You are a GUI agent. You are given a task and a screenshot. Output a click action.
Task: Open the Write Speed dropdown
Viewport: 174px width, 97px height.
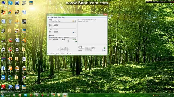coord(88,48)
